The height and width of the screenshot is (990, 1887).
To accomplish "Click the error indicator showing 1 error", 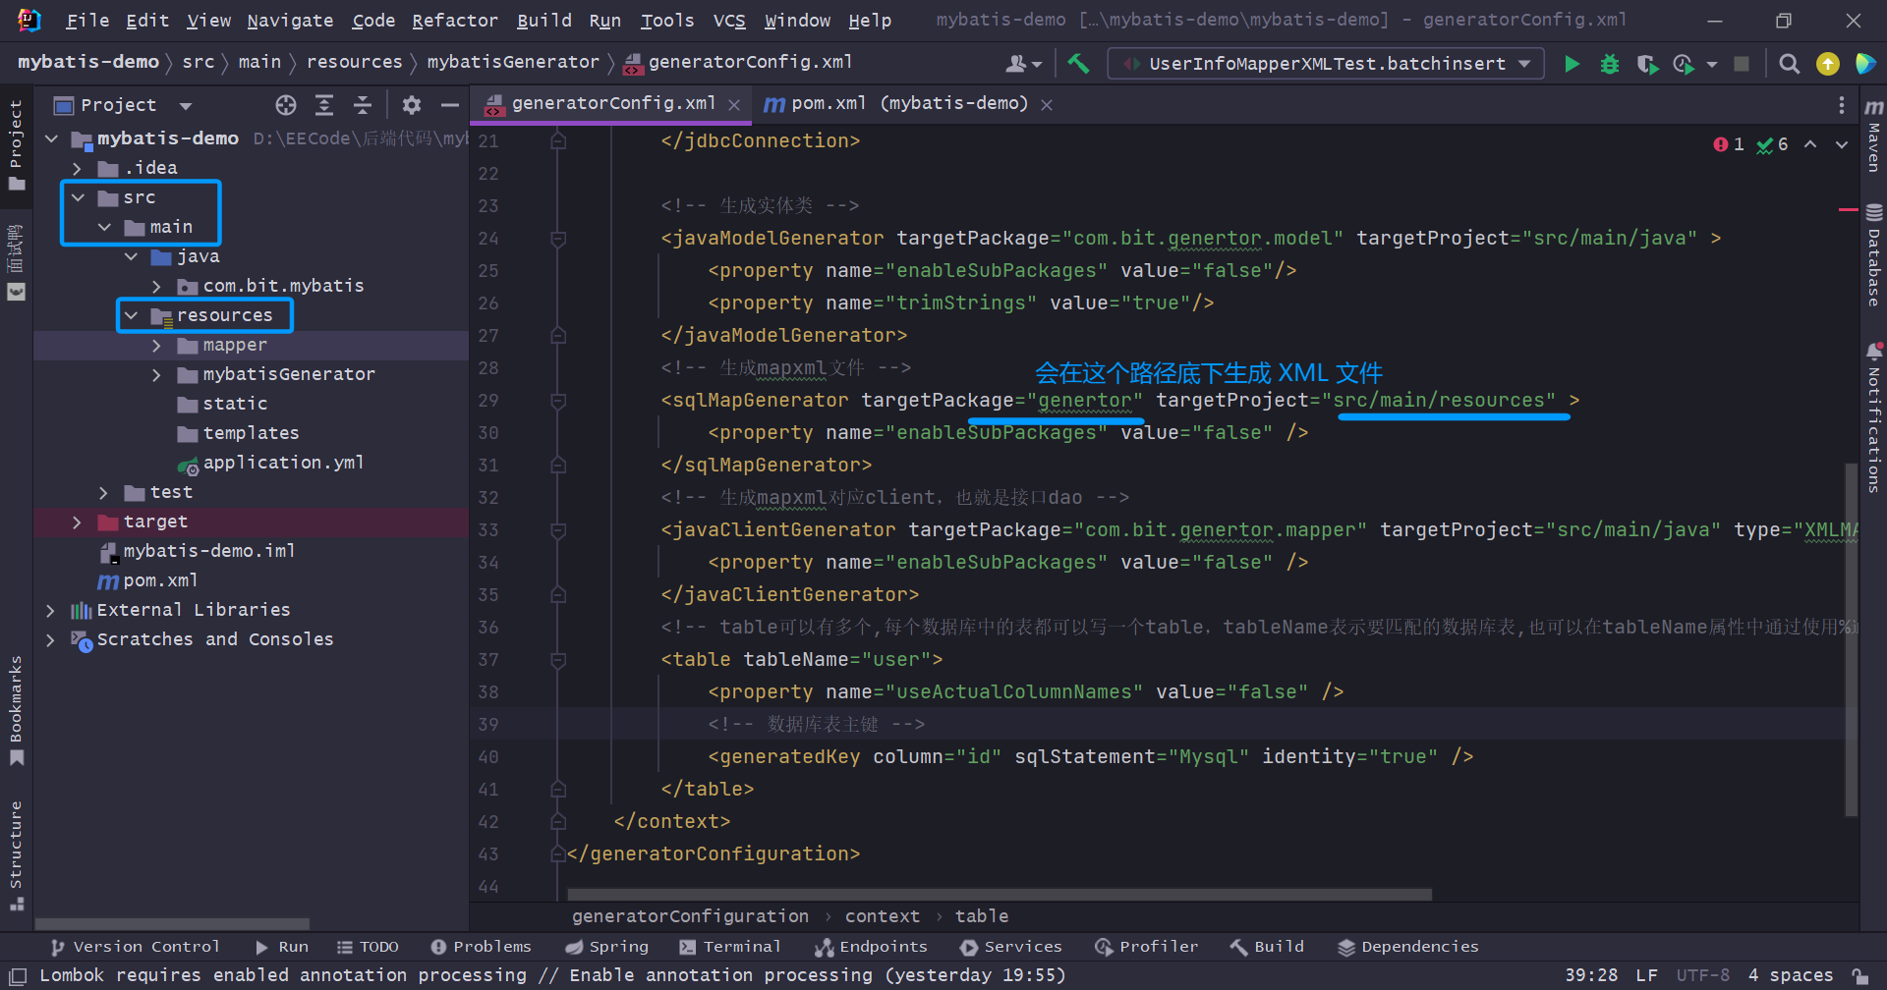I will (1729, 144).
